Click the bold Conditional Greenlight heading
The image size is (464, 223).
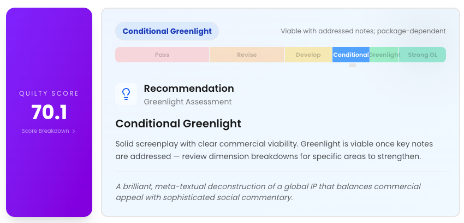click(x=178, y=124)
